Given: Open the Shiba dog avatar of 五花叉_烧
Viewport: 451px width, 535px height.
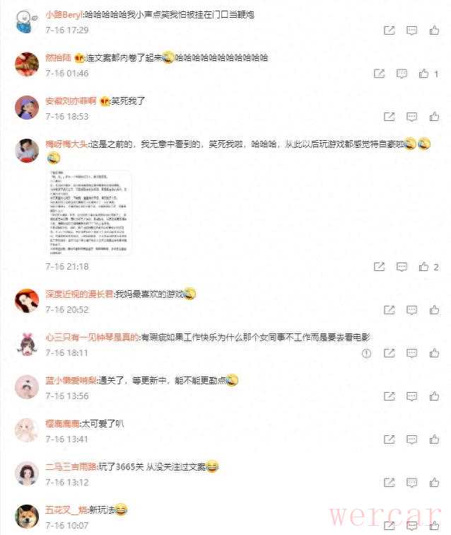Looking at the screenshot, I should coord(27,516).
